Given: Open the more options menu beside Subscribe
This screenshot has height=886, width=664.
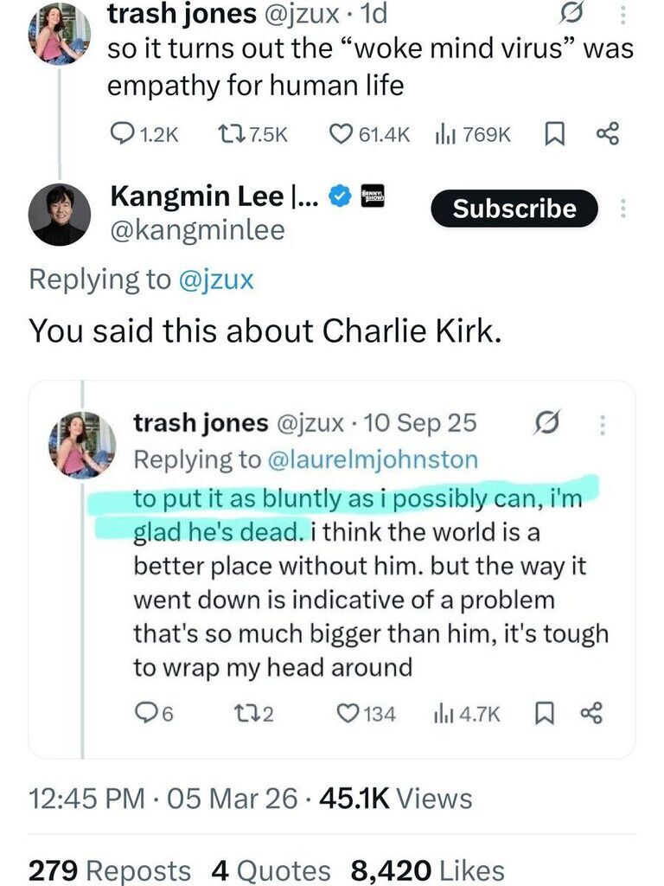Looking at the screenshot, I should (x=622, y=209).
